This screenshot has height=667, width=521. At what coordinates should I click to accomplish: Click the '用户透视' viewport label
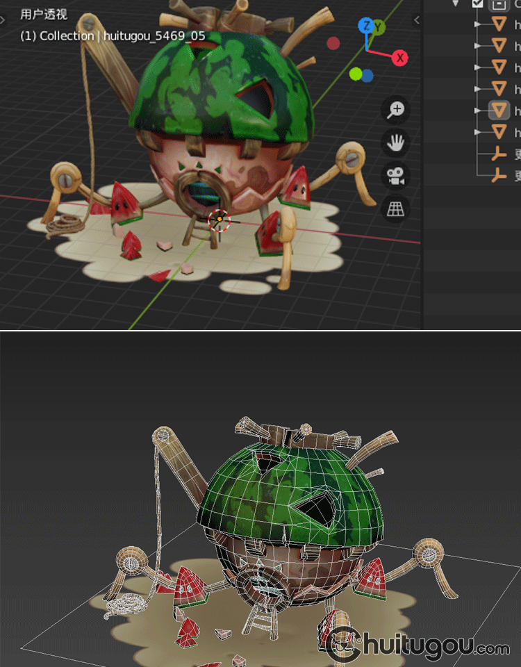tap(44, 15)
